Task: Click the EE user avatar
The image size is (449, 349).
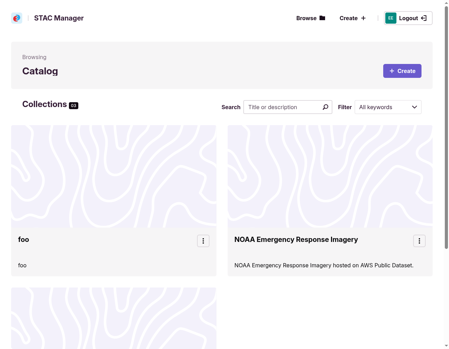Action: [391, 18]
